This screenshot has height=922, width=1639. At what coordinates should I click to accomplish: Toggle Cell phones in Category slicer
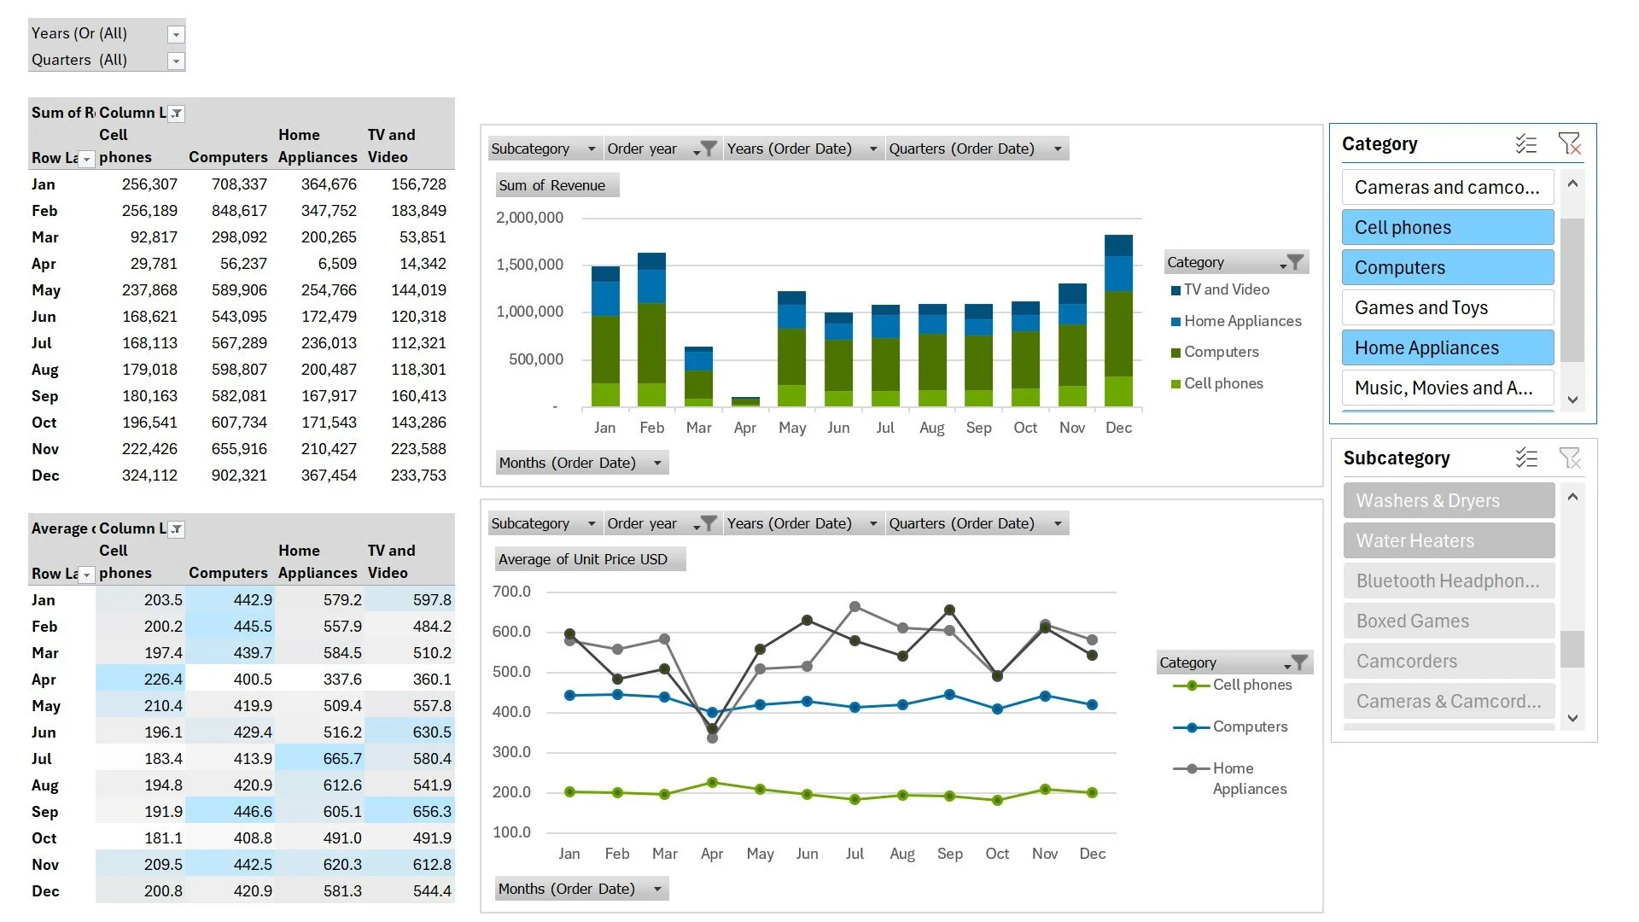[x=1447, y=228]
